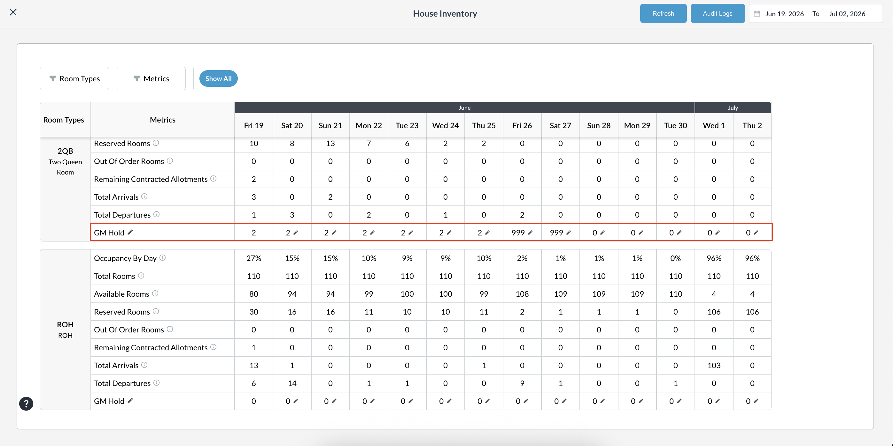This screenshot has width=893, height=446.
Task: Click info icon next to Available Rooms
Action: tap(155, 294)
